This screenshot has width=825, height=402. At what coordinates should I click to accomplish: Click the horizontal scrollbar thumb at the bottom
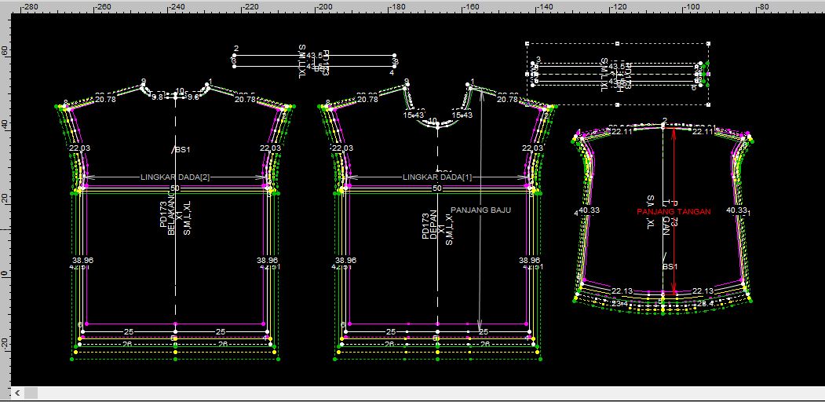(x=31, y=392)
